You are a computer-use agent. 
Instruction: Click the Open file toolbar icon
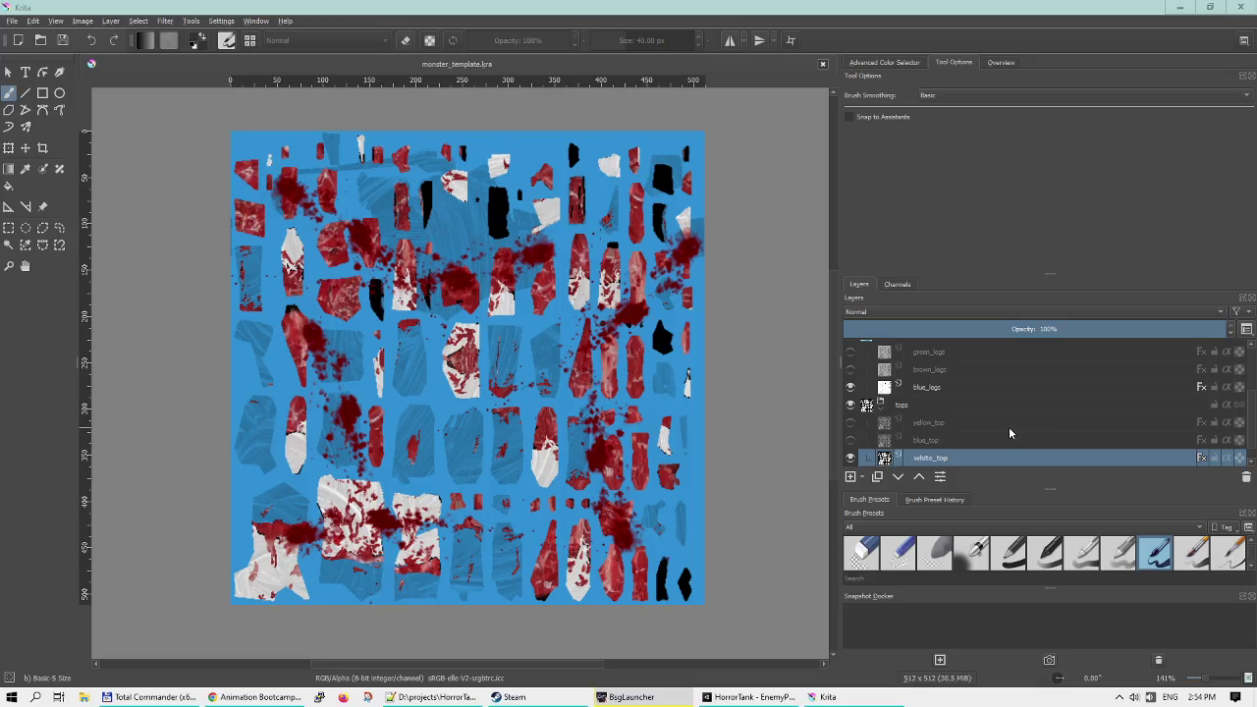40,40
